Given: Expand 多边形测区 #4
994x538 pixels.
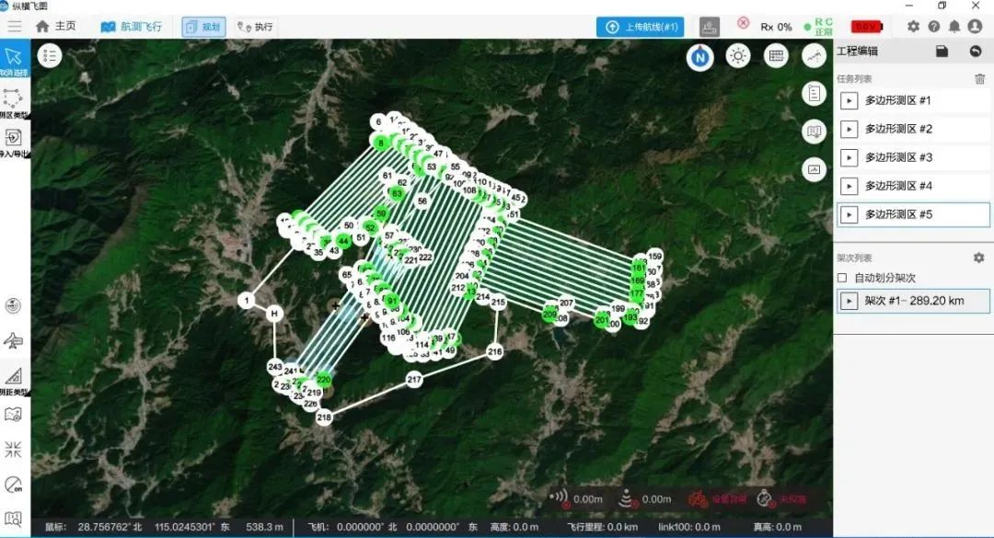Looking at the screenshot, I should pyautogui.click(x=849, y=187).
